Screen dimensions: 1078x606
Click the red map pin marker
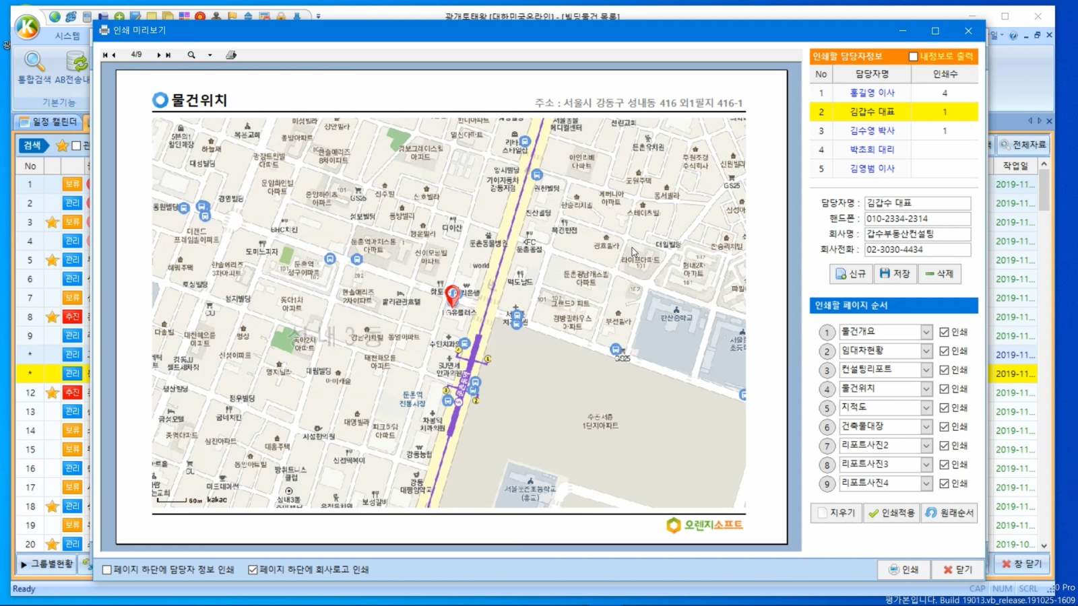[x=453, y=294]
